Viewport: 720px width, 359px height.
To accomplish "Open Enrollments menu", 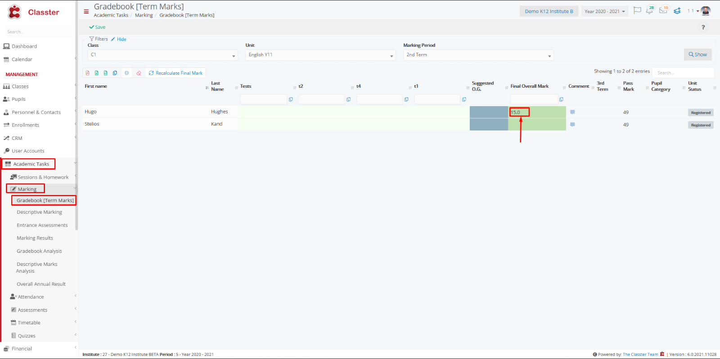I will [x=25, y=125].
